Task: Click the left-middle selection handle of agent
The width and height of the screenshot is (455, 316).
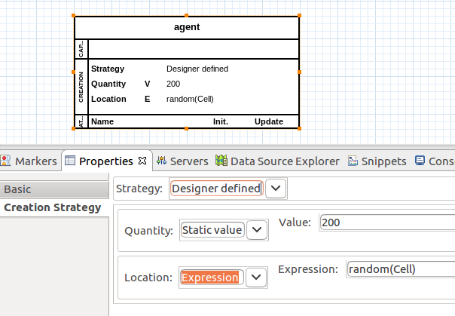Action: coord(73,72)
